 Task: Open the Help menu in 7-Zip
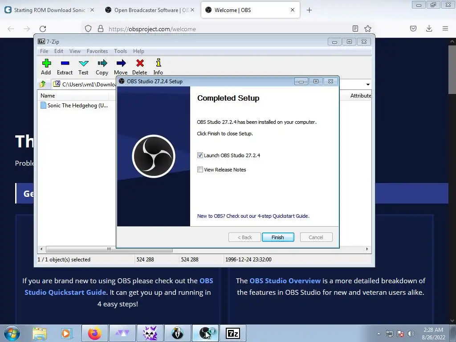[139, 51]
